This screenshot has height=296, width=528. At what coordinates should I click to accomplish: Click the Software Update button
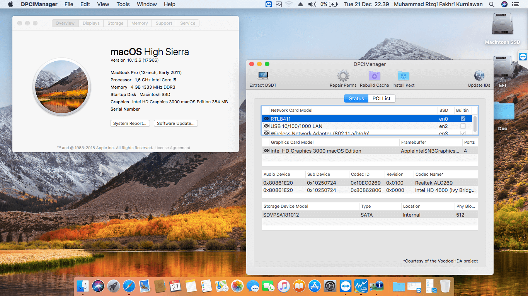click(x=176, y=123)
